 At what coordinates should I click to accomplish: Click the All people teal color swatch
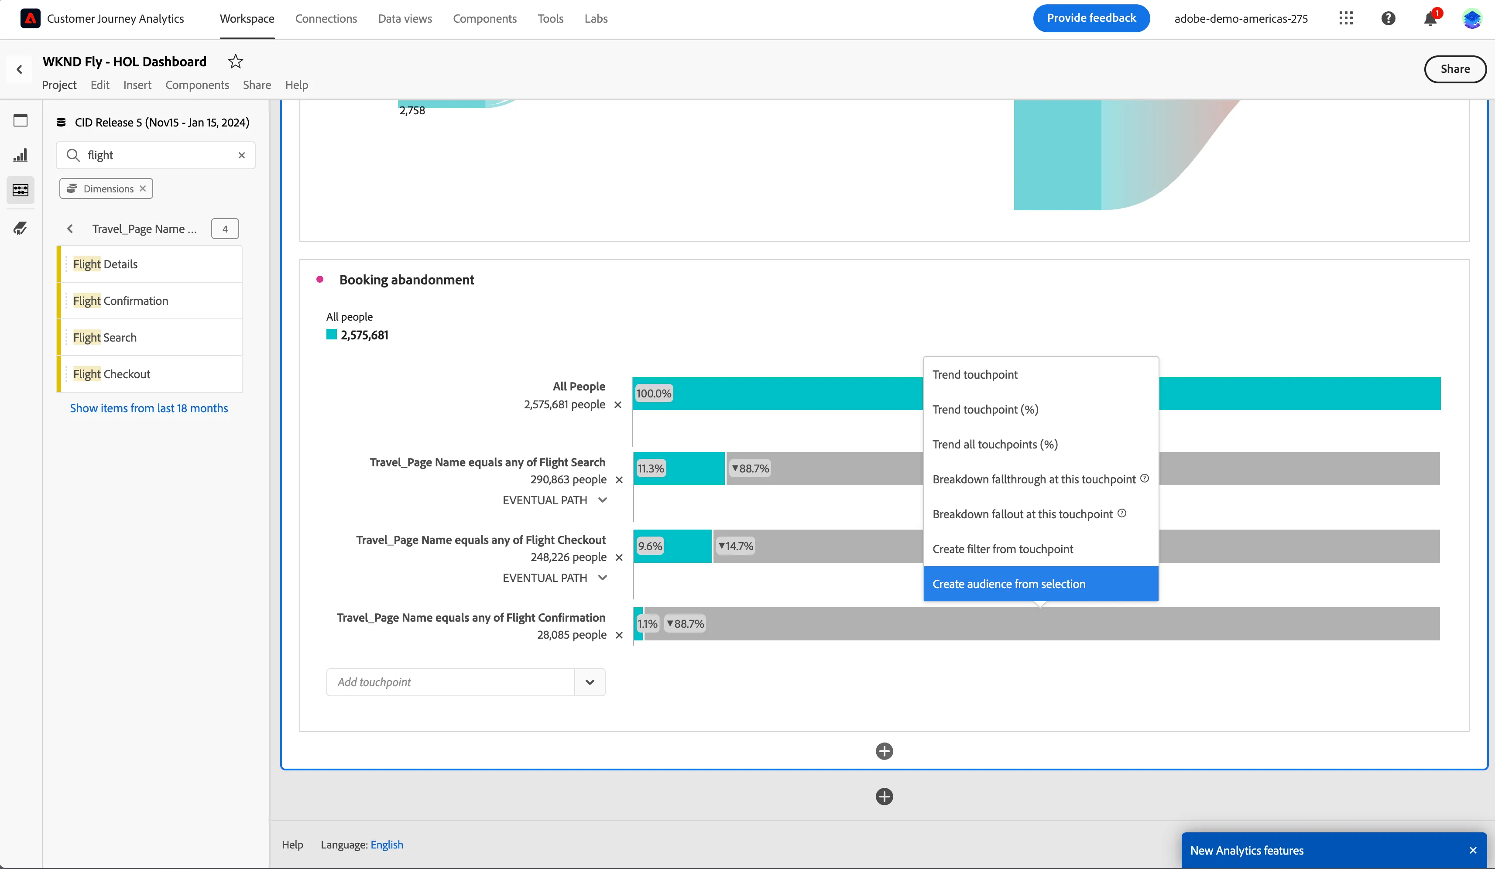click(332, 335)
